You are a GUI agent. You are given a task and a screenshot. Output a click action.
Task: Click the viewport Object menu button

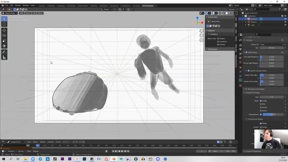pos(40,13)
